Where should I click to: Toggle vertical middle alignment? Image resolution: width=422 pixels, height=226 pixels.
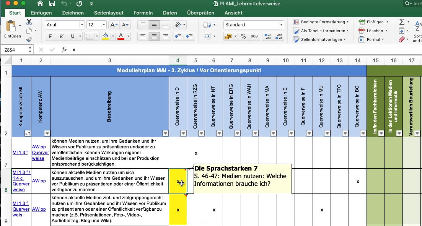154,25
